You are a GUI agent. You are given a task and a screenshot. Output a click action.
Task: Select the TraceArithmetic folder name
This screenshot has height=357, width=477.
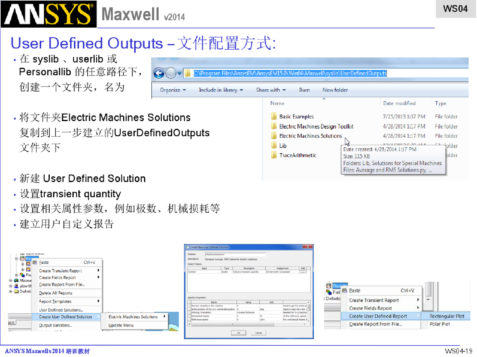[x=298, y=155]
